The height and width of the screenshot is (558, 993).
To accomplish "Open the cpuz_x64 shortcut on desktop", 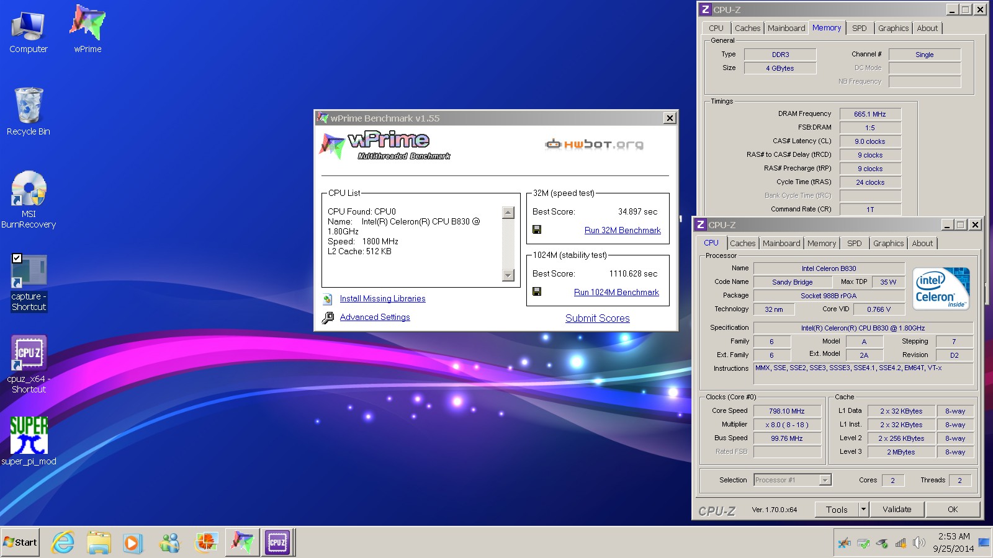I will point(29,365).
